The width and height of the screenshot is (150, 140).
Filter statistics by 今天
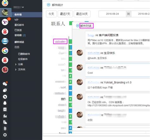[51, 14]
